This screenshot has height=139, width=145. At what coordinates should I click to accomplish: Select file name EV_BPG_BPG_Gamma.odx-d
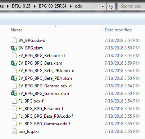[45, 86]
